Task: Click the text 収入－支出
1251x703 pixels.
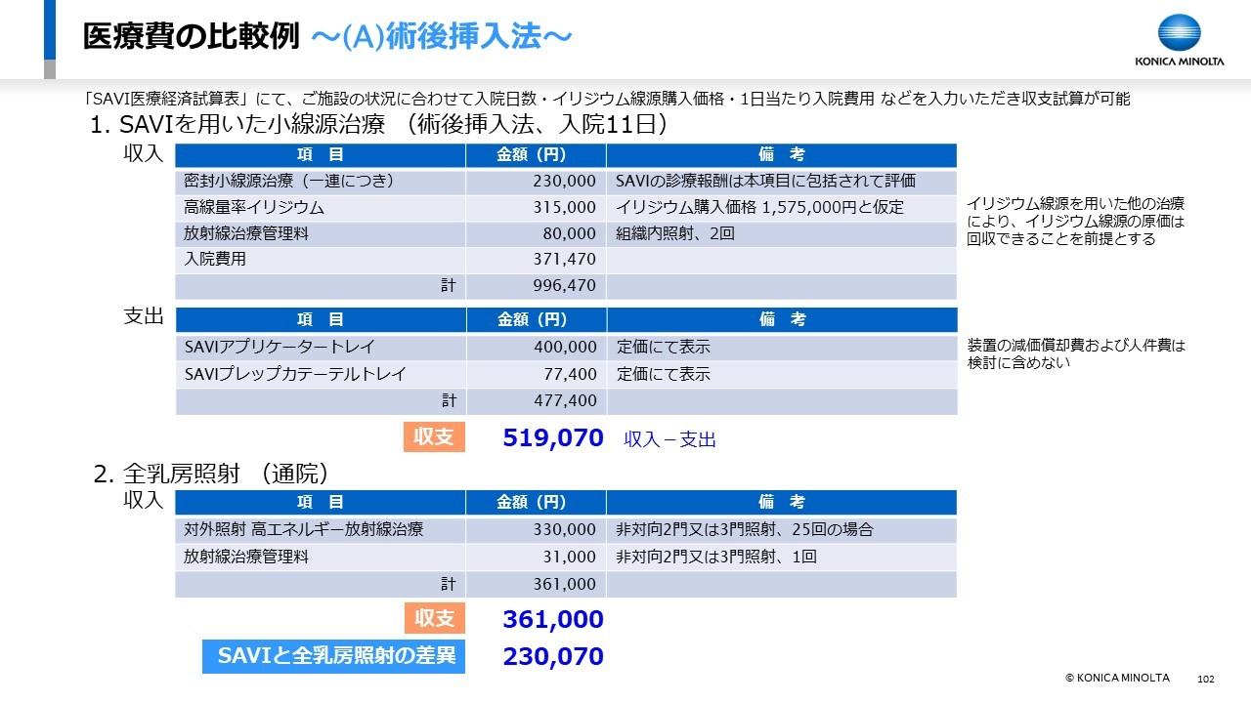Action: coord(669,440)
